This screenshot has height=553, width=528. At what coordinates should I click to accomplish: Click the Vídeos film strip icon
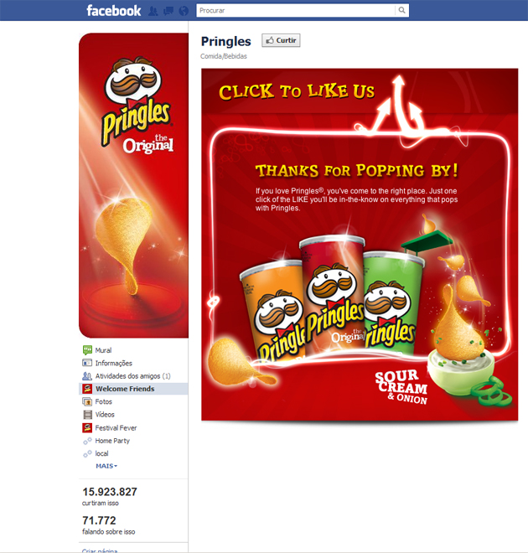[x=87, y=415]
